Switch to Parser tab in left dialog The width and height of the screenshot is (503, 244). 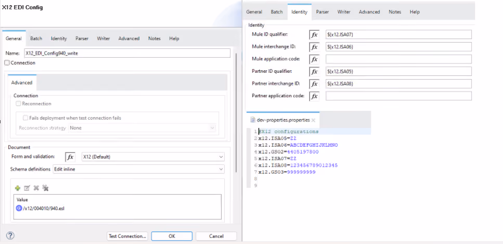(x=82, y=38)
